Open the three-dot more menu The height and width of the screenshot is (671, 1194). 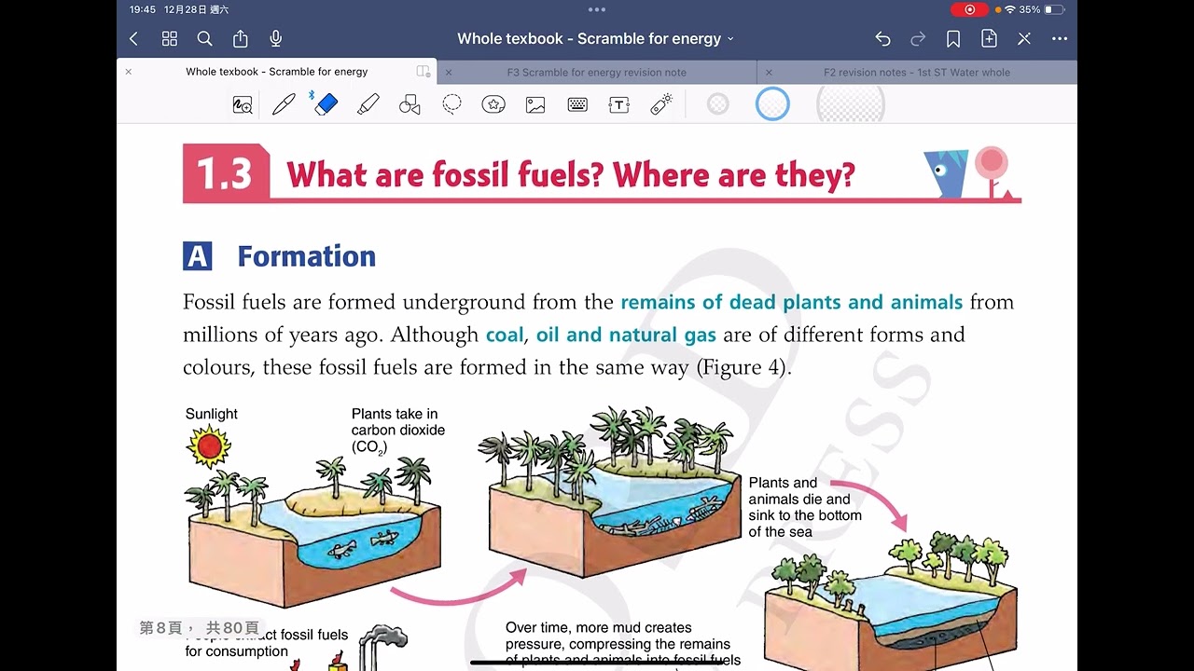[1060, 38]
